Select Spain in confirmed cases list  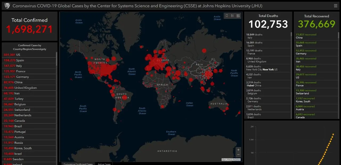(20, 60)
